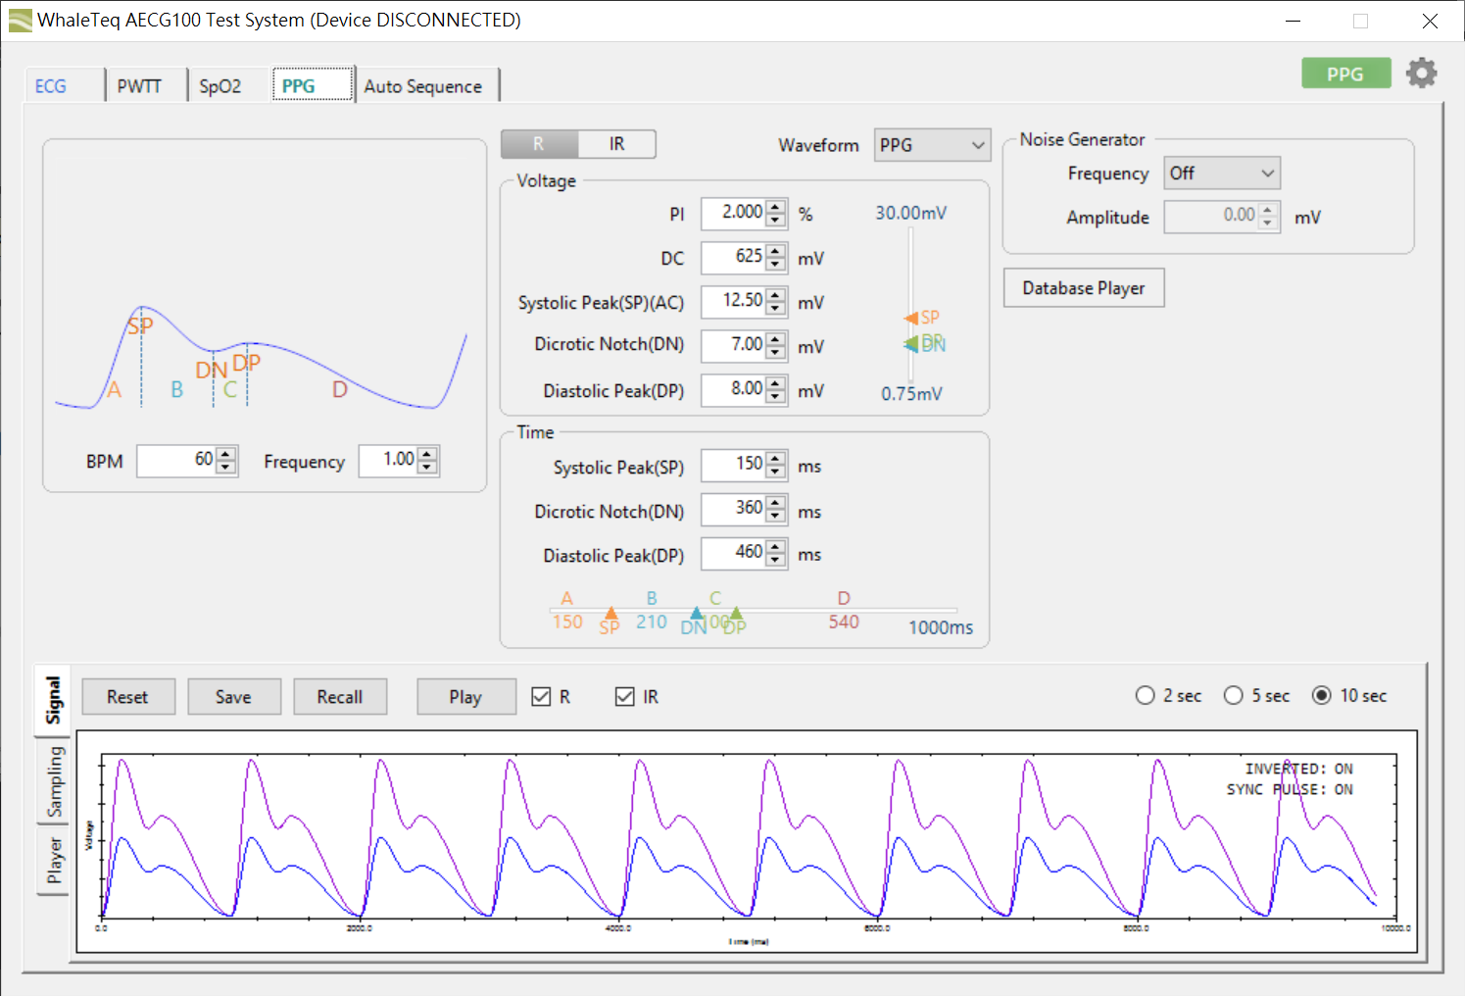1465x996 pixels.
Task: Open the settings gear icon
Action: coord(1422,73)
